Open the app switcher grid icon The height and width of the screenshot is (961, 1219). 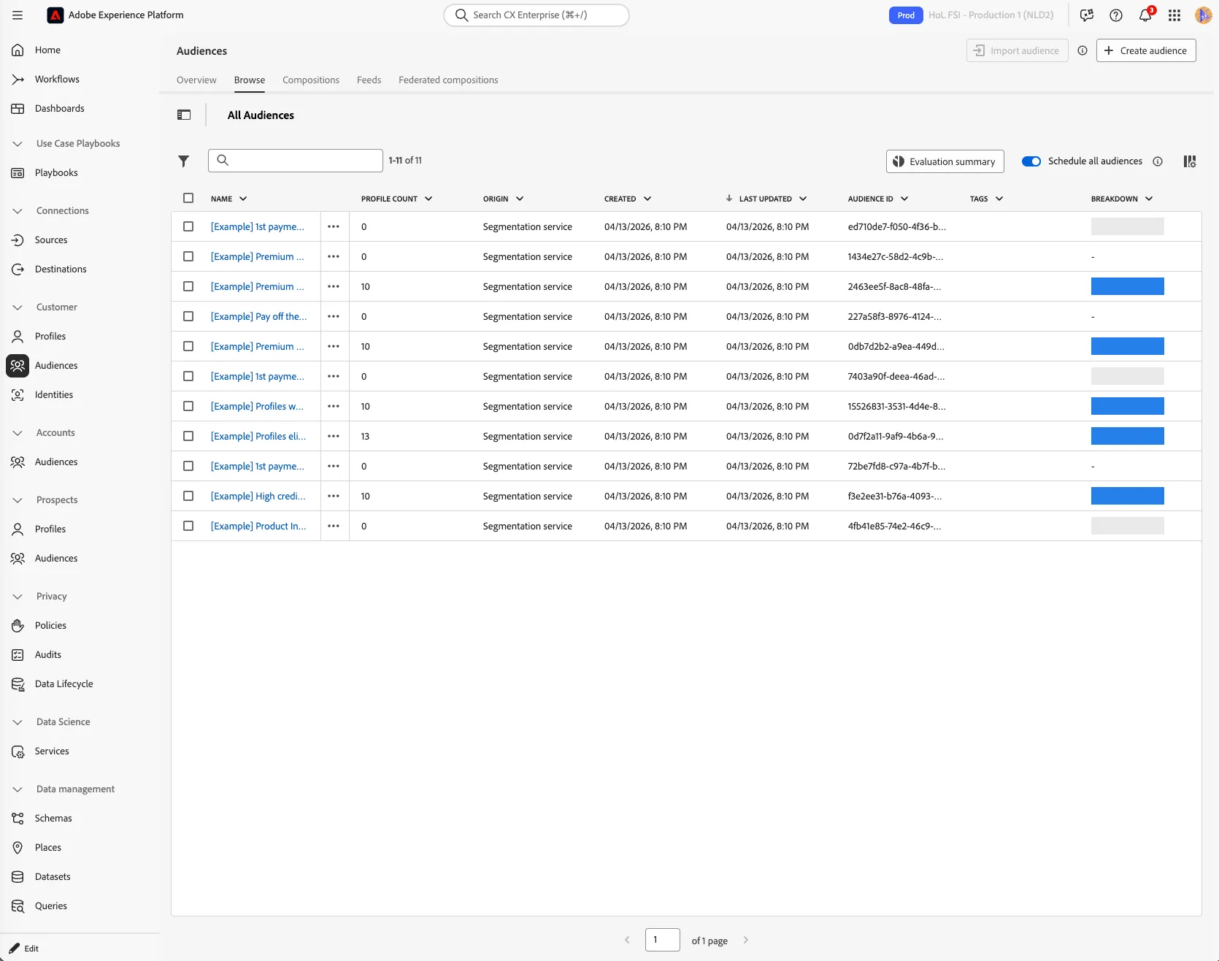pos(1174,15)
